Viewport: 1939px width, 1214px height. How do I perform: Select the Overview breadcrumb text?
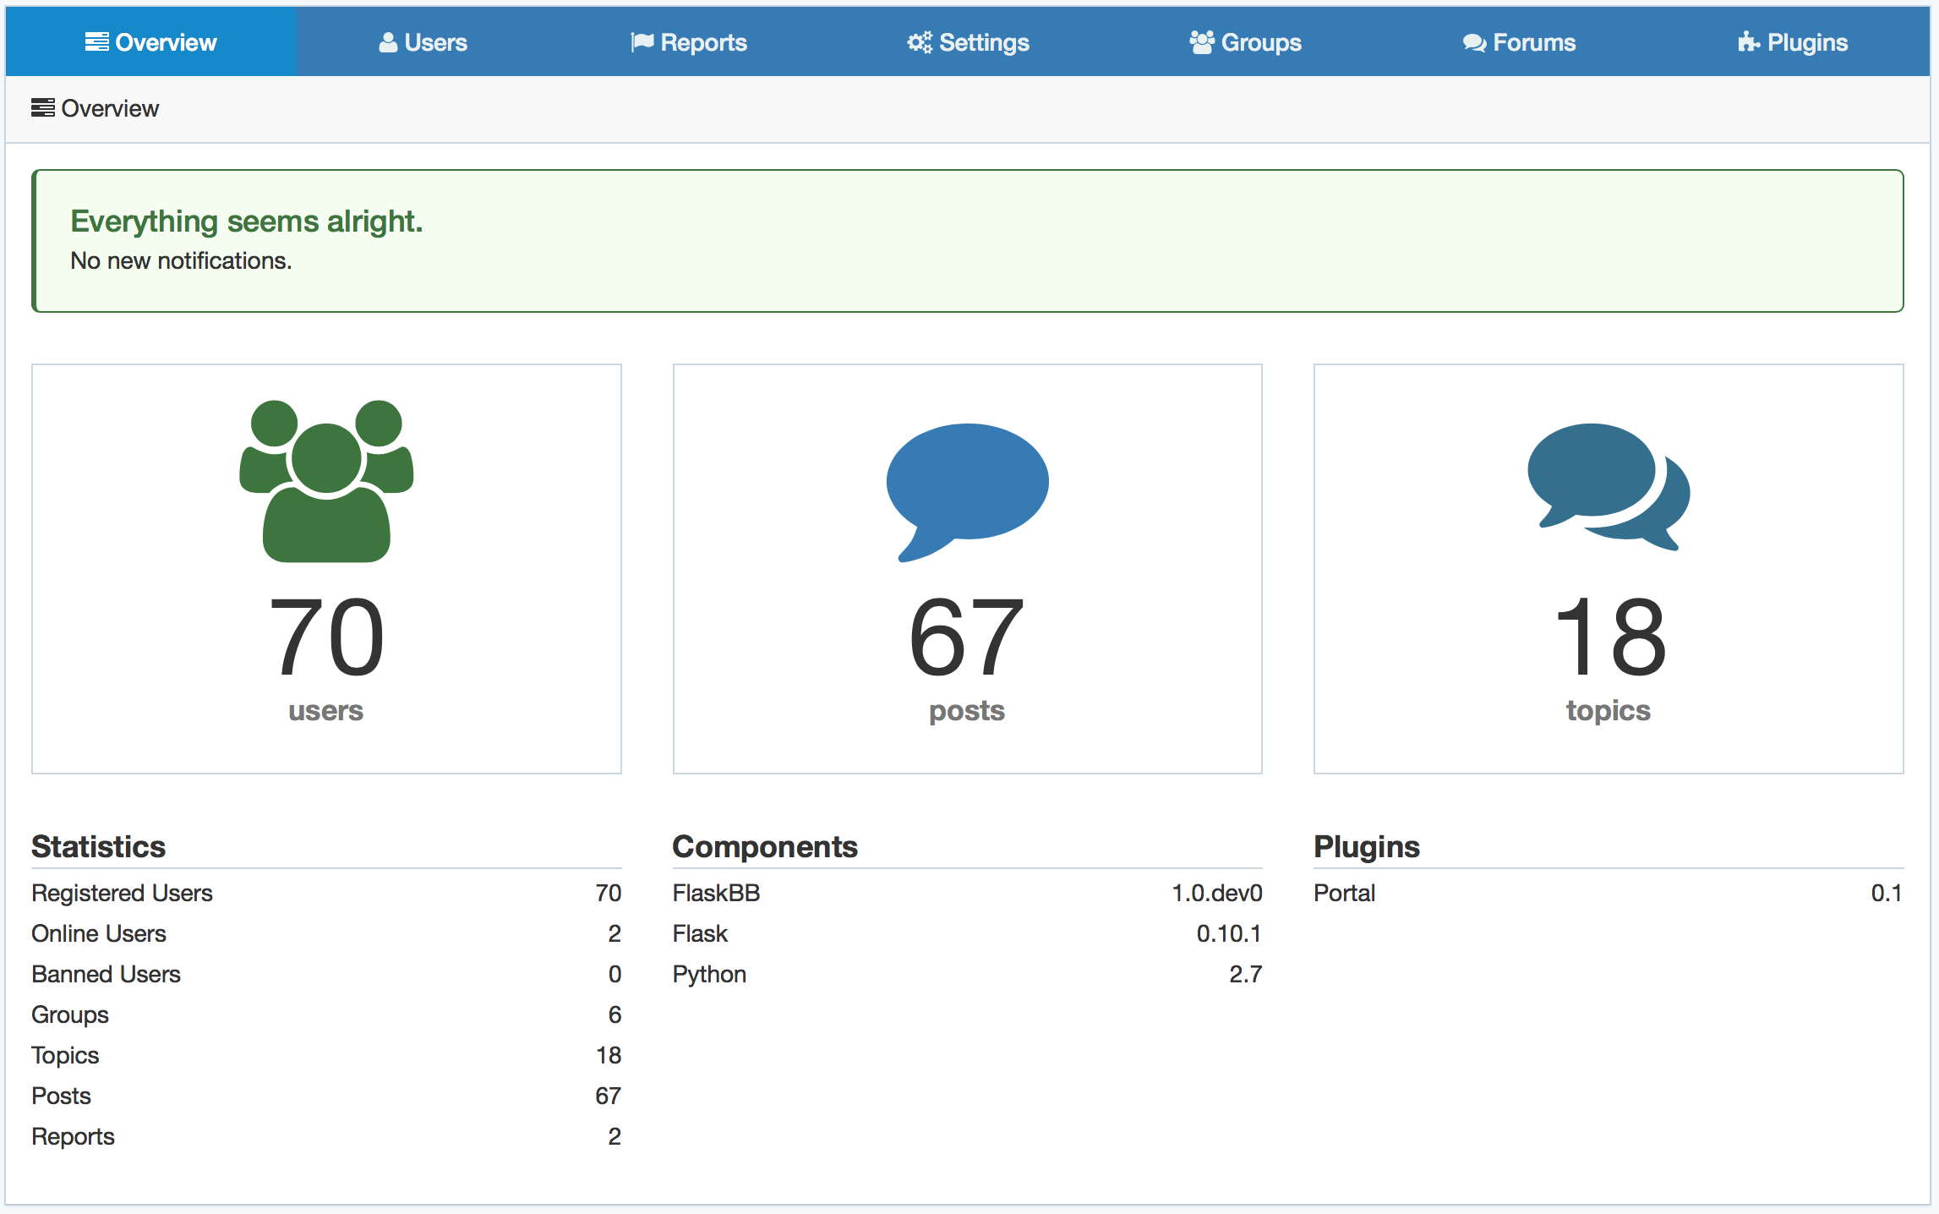coord(110,108)
